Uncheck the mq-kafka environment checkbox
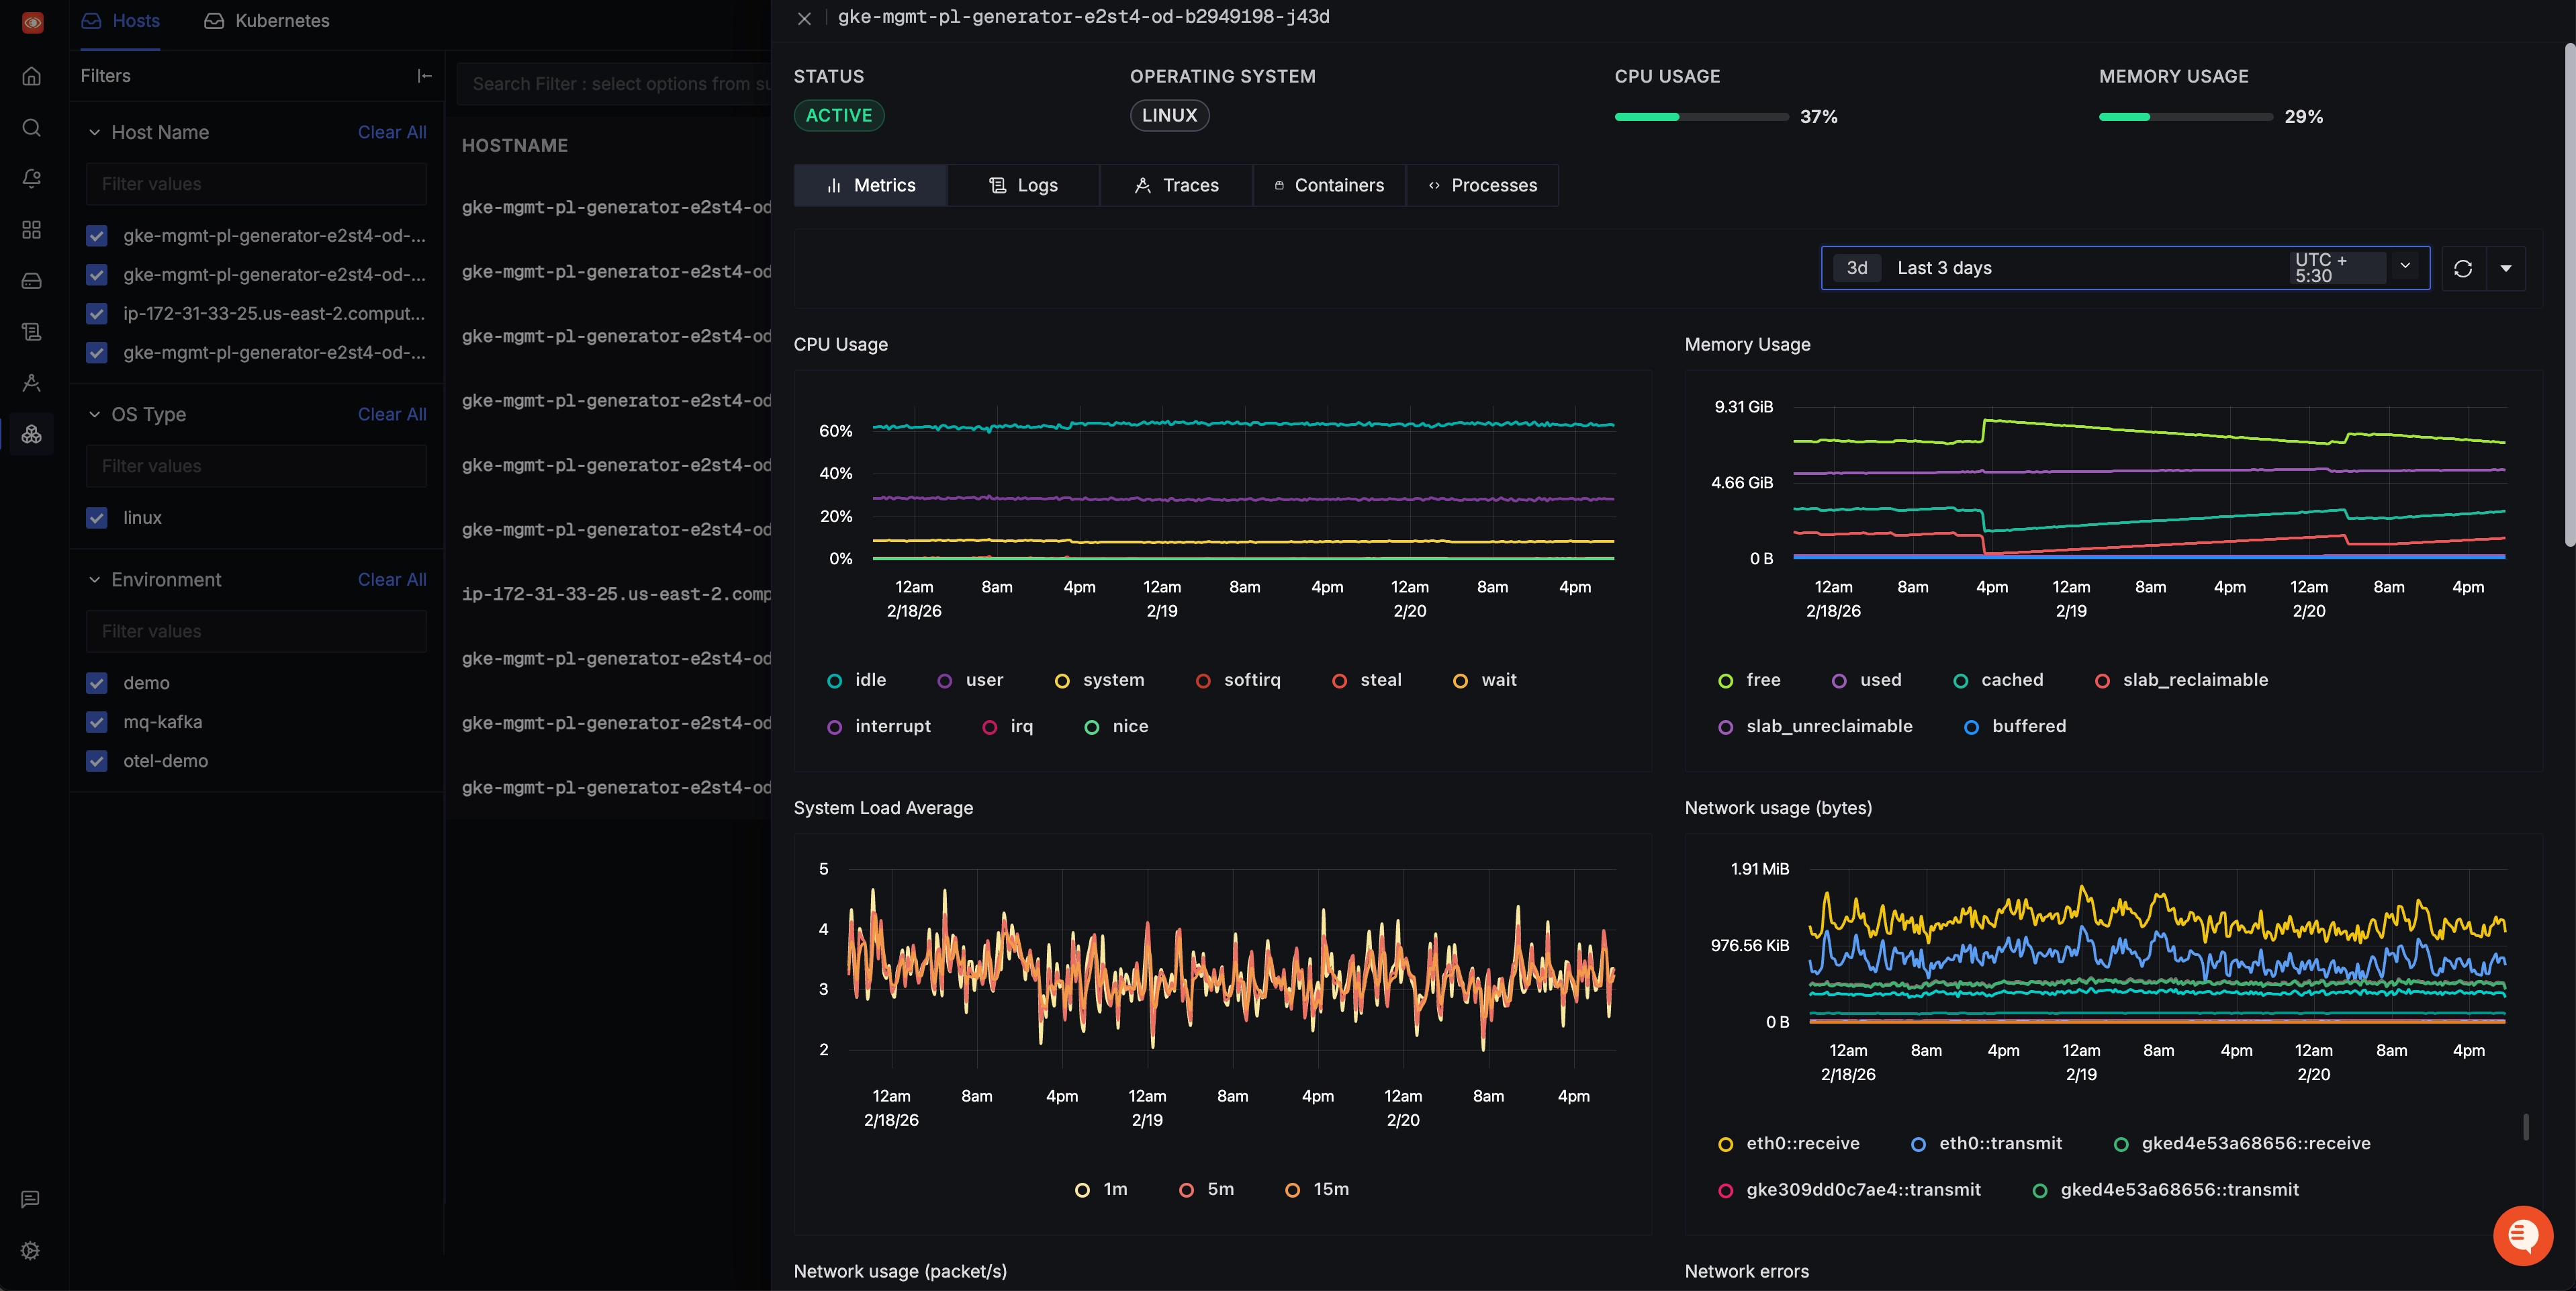Viewport: 2576px width, 1291px height. point(96,722)
